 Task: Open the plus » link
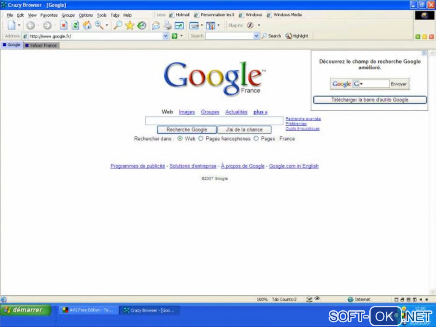click(260, 112)
